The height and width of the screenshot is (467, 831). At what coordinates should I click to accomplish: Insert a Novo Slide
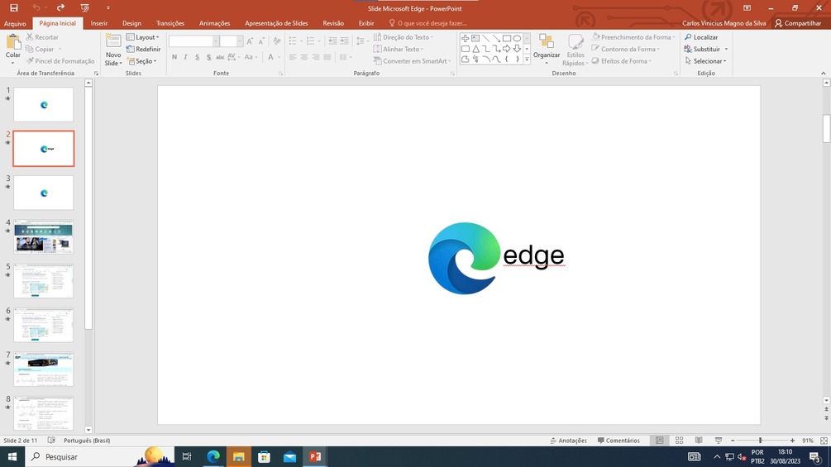[113, 50]
